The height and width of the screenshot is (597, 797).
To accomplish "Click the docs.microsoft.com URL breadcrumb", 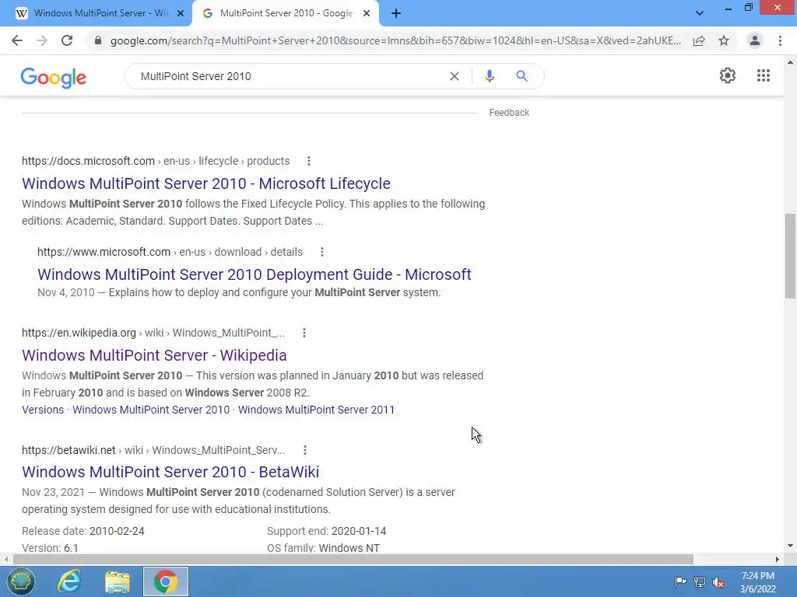I will tap(156, 161).
